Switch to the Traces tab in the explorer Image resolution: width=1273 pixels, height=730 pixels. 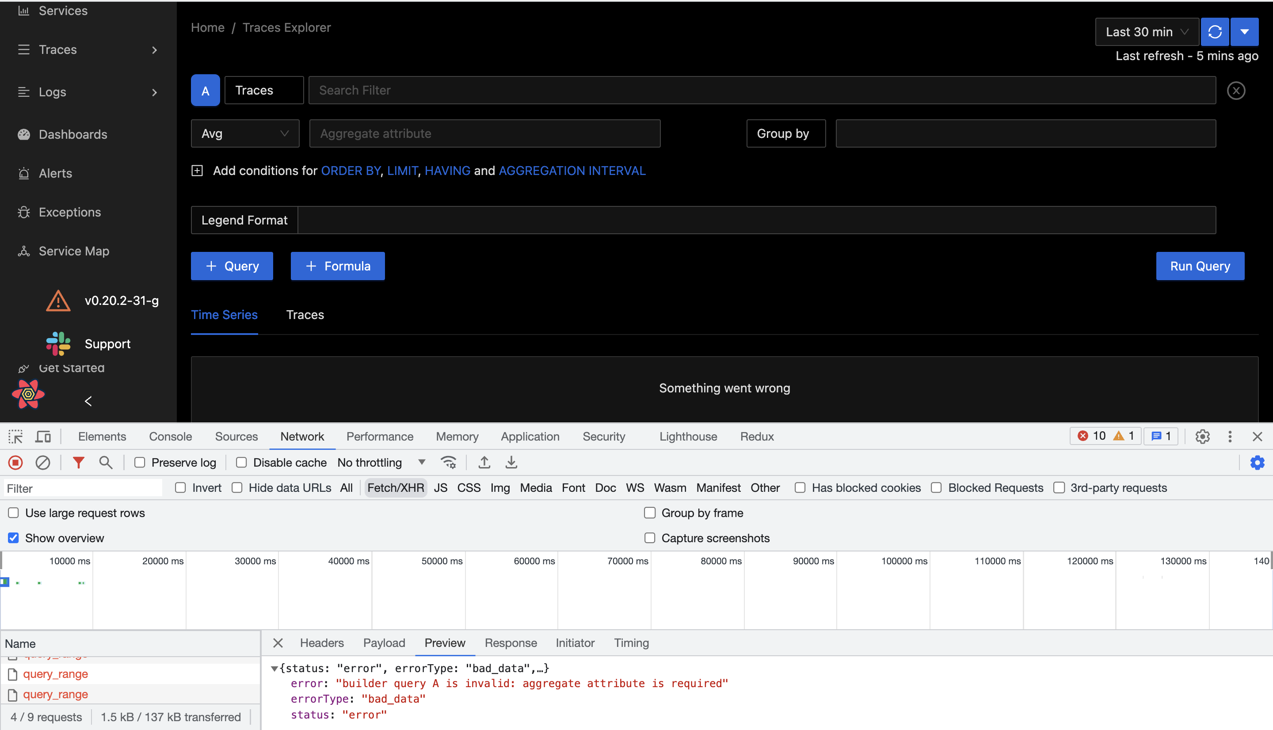click(x=305, y=315)
